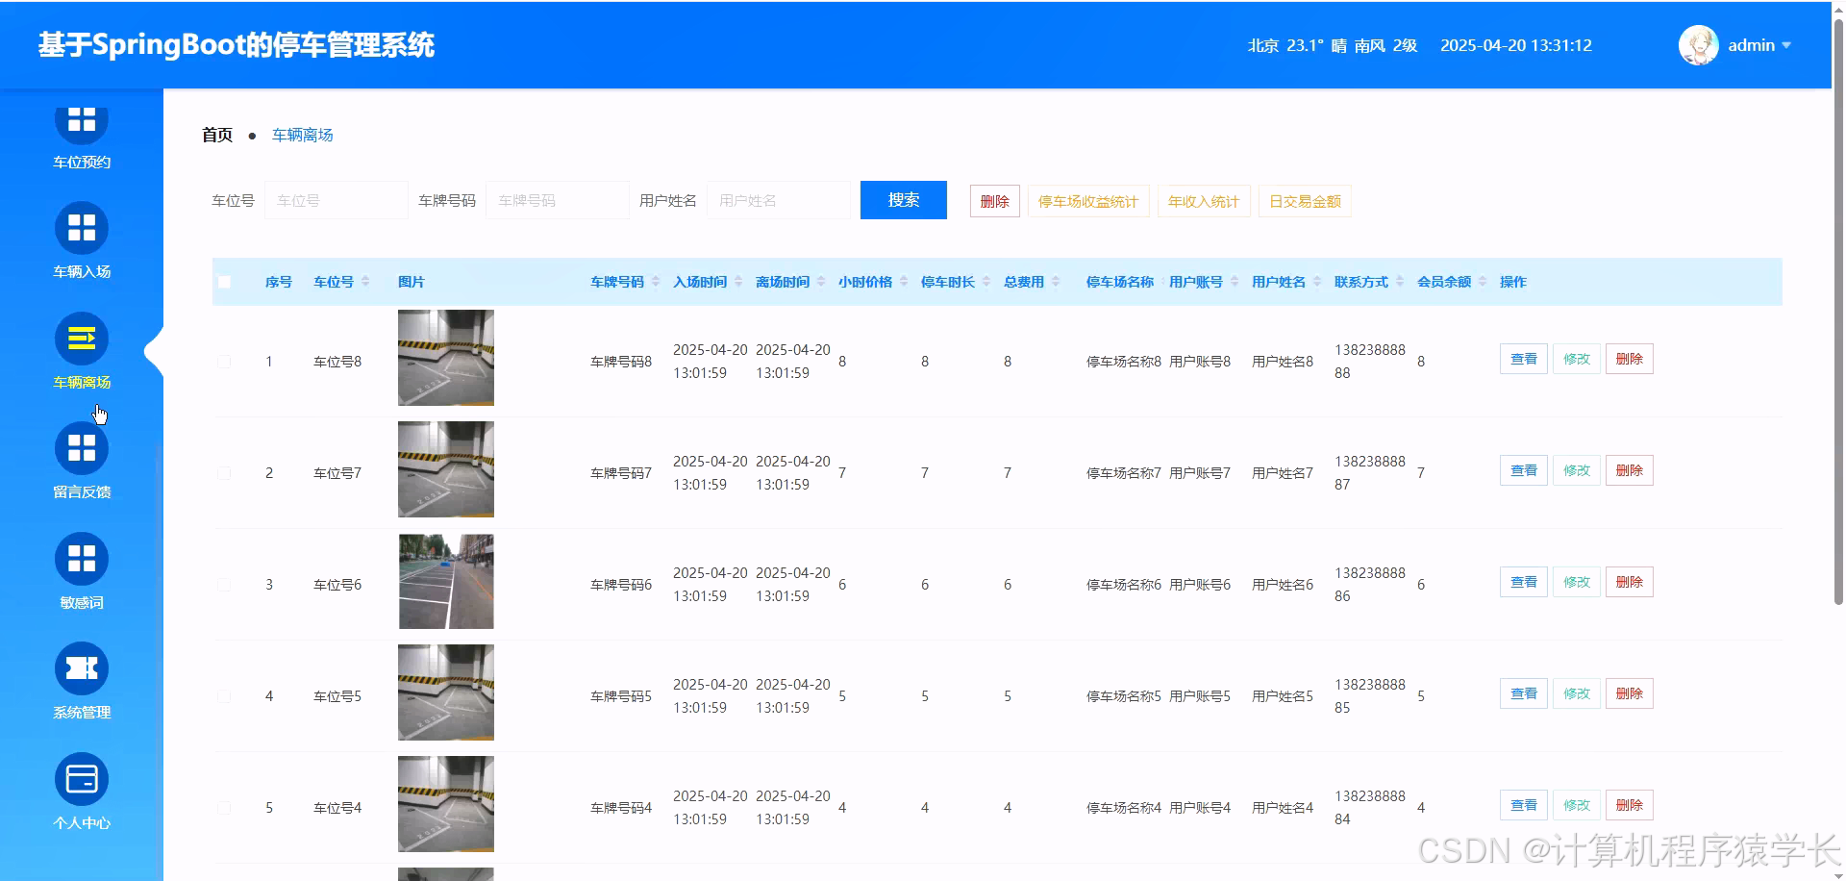
Task: Check the row for 车位号6
Action: tap(224, 585)
